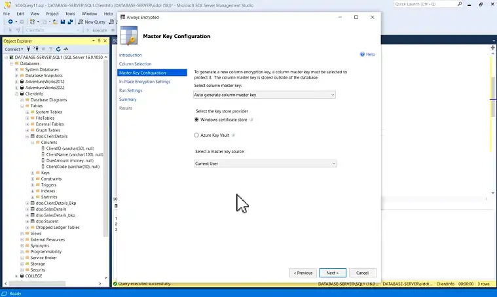Refresh the Object Explorer tree
This screenshot has width=497, height=297.
click(x=58, y=49)
